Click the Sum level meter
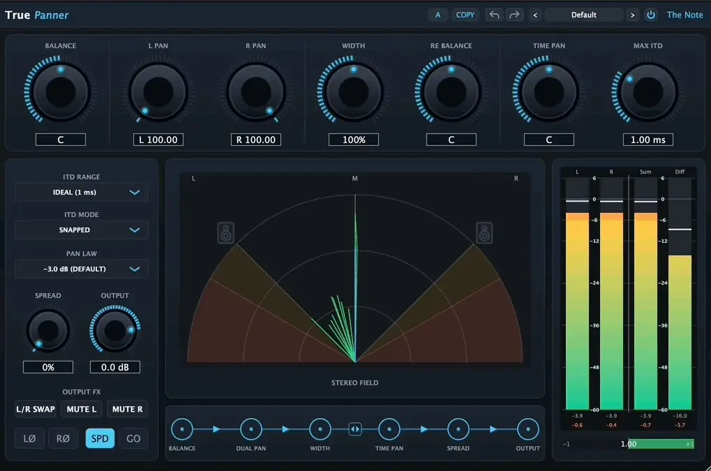This screenshot has width=711, height=471. [645, 294]
